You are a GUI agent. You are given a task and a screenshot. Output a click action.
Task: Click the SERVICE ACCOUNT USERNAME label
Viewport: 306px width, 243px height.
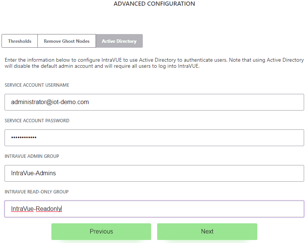coord(37,85)
